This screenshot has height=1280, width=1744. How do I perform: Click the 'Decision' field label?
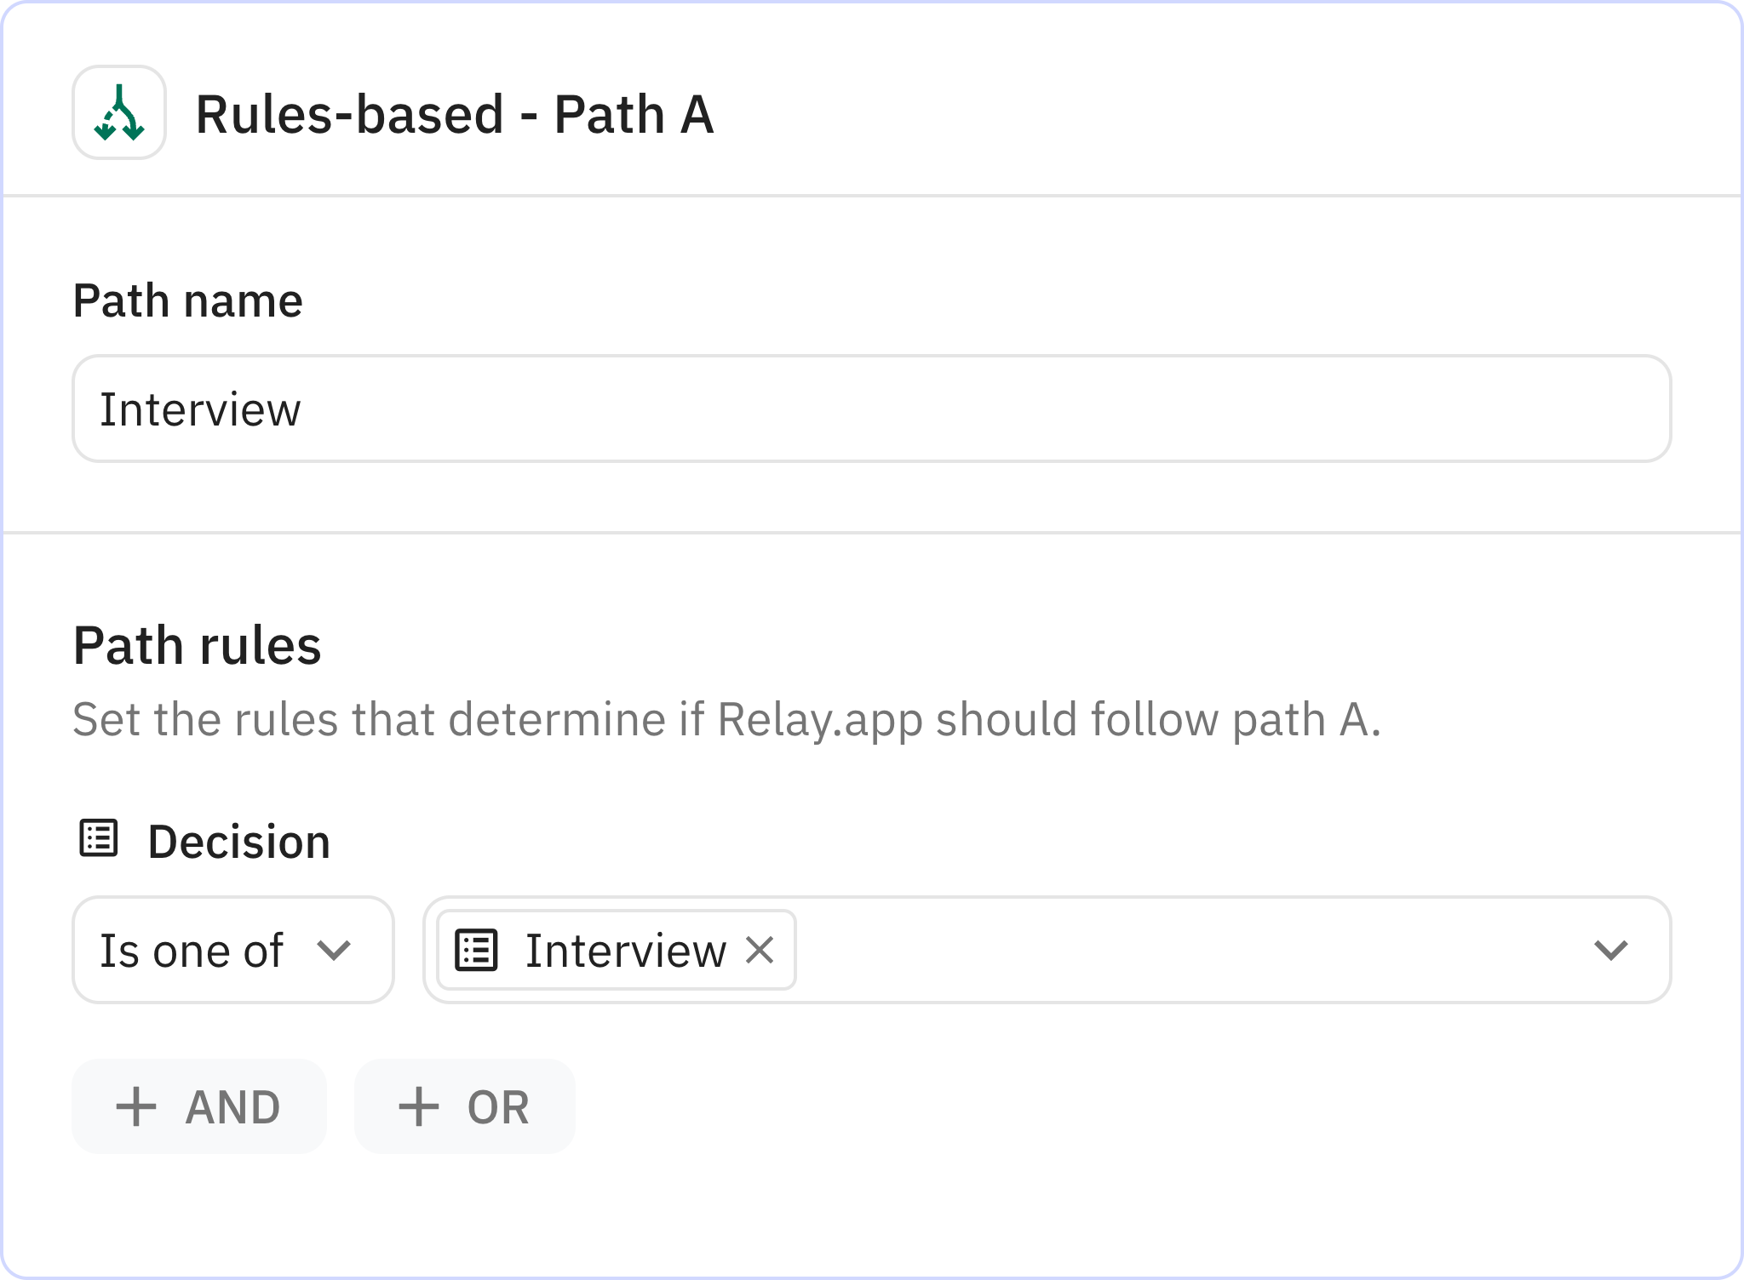coord(238,842)
